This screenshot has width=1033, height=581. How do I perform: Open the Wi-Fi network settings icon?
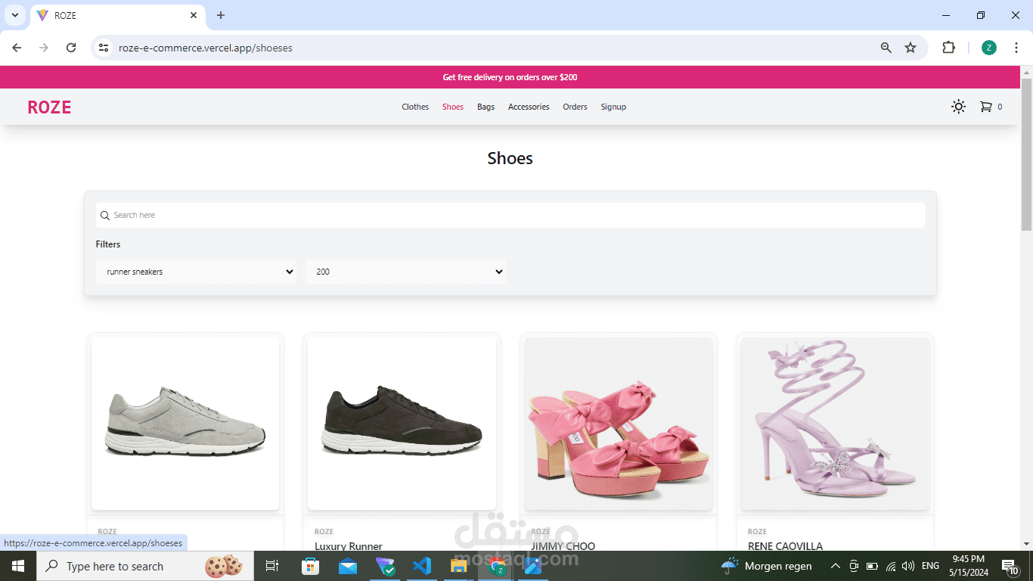pyautogui.click(x=891, y=566)
